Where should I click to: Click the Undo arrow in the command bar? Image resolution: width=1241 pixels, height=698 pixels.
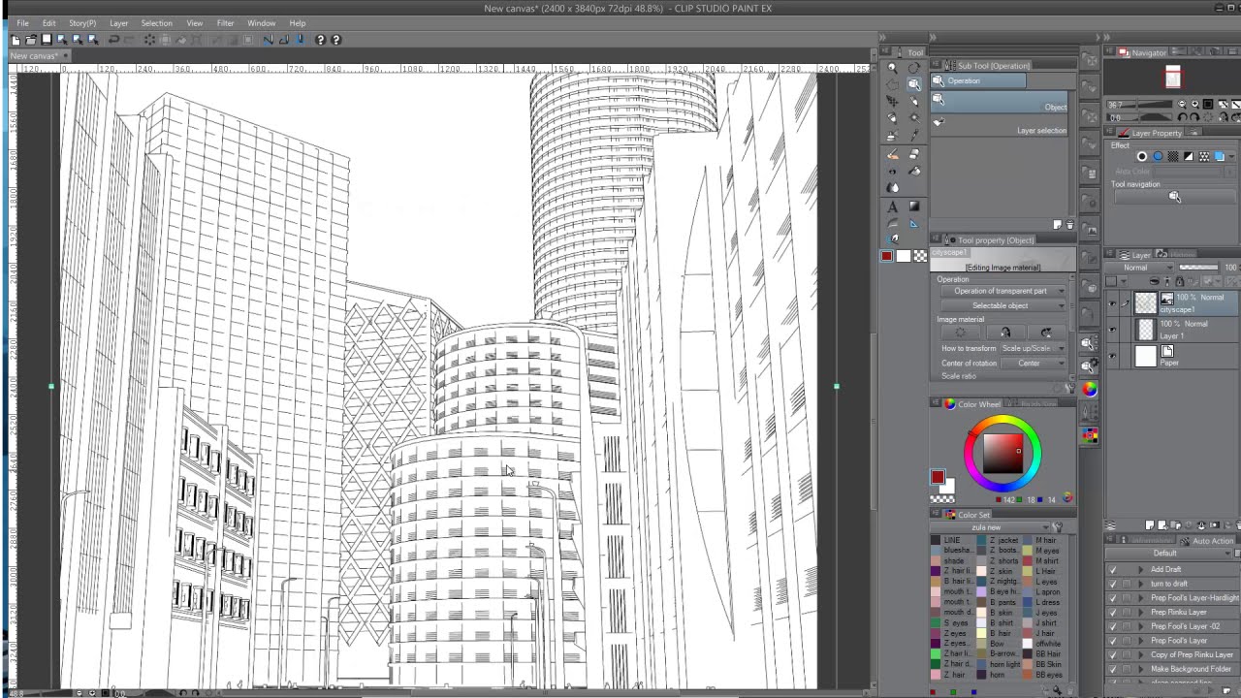[x=113, y=40]
